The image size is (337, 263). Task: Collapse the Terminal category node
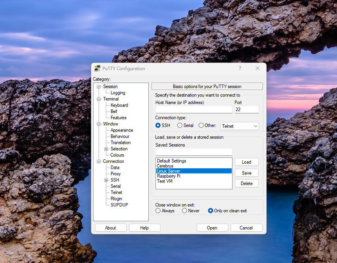[99, 99]
